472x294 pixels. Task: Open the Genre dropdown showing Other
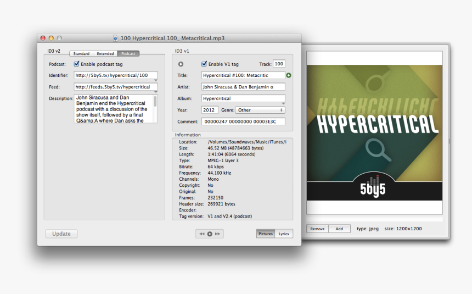click(260, 110)
